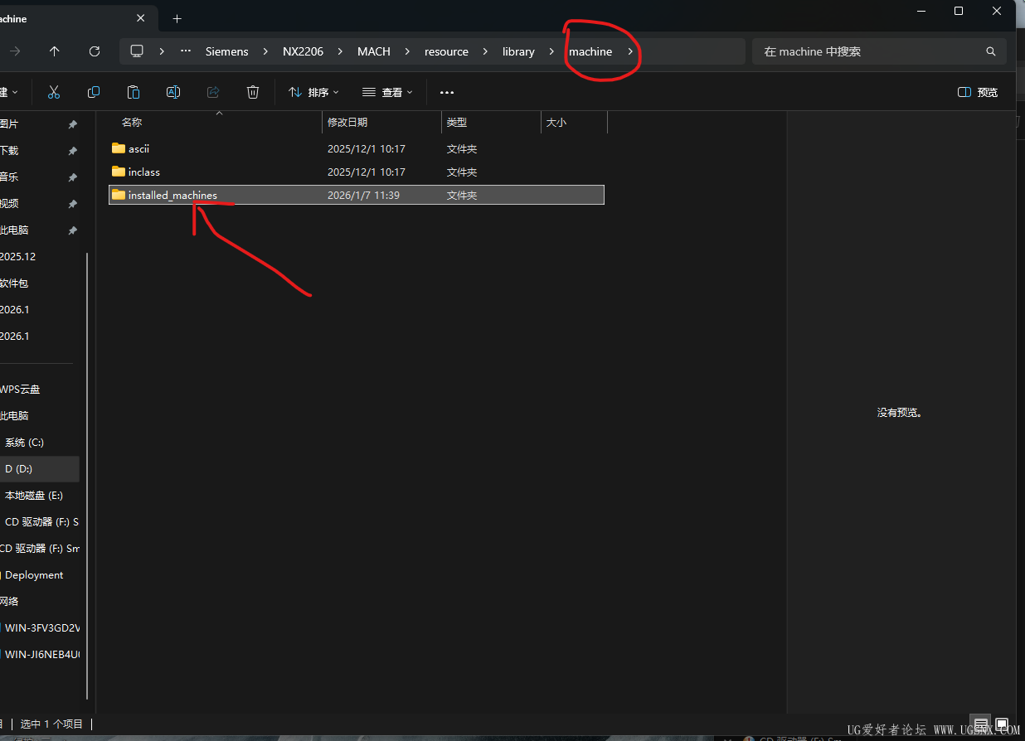The width and height of the screenshot is (1025, 741).
Task: Click the Copy icon in toolbar
Action: [94, 92]
